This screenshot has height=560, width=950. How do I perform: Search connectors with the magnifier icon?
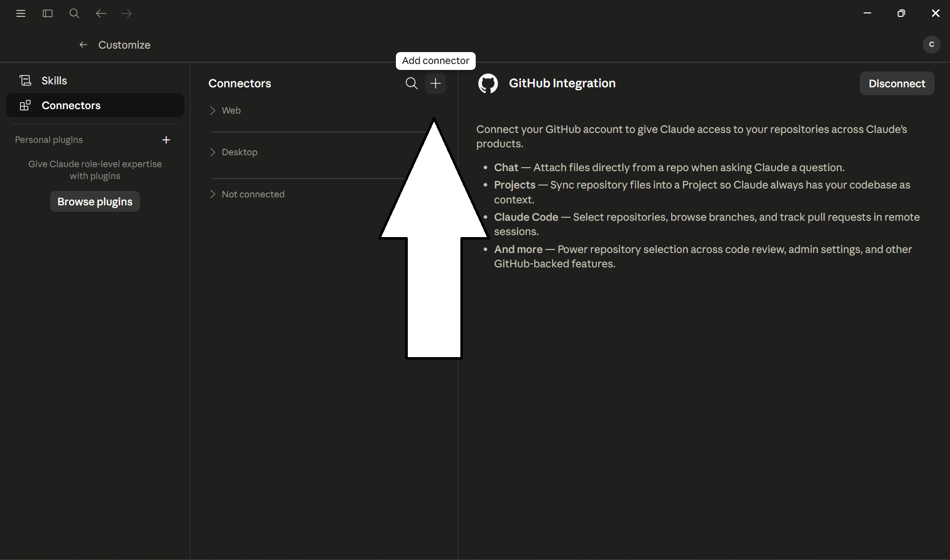412,83
